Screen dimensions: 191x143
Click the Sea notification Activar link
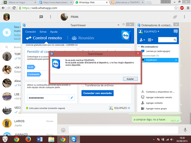(17, 35)
